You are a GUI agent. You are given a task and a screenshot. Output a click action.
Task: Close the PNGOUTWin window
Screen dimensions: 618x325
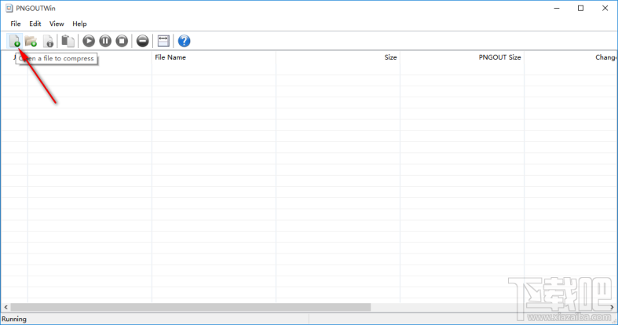[605, 9]
